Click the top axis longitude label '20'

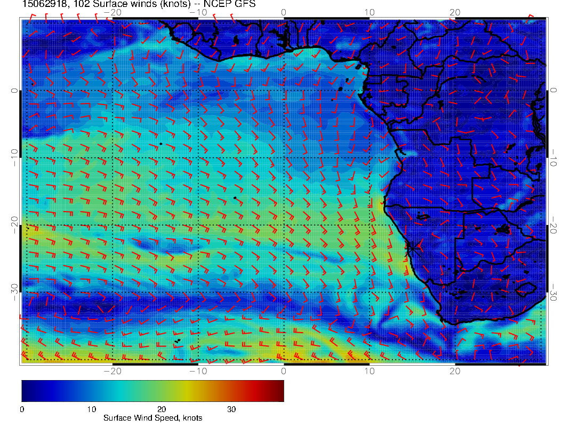[x=455, y=12]
